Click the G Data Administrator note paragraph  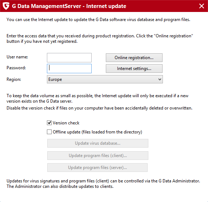click(x=103, y=184)
